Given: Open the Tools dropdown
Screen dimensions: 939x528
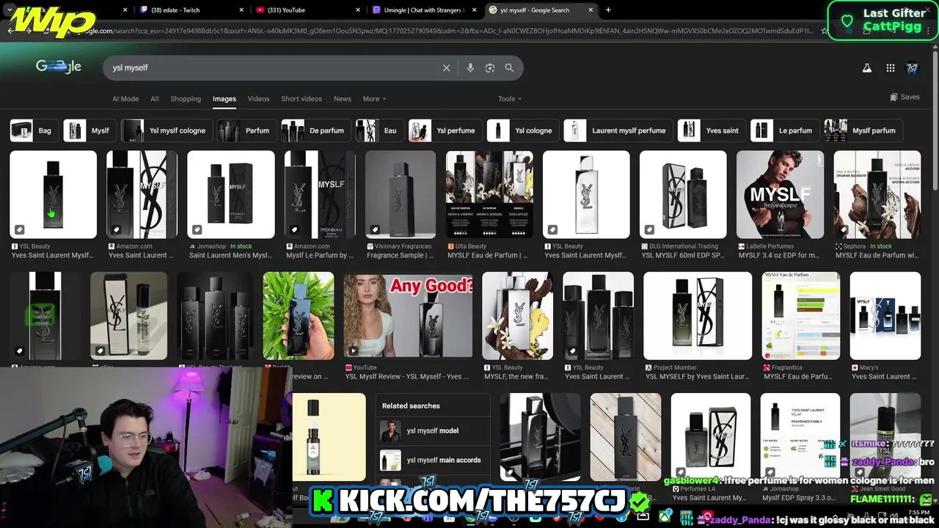Looking at the screenshot, I should (x=510, y=99).
